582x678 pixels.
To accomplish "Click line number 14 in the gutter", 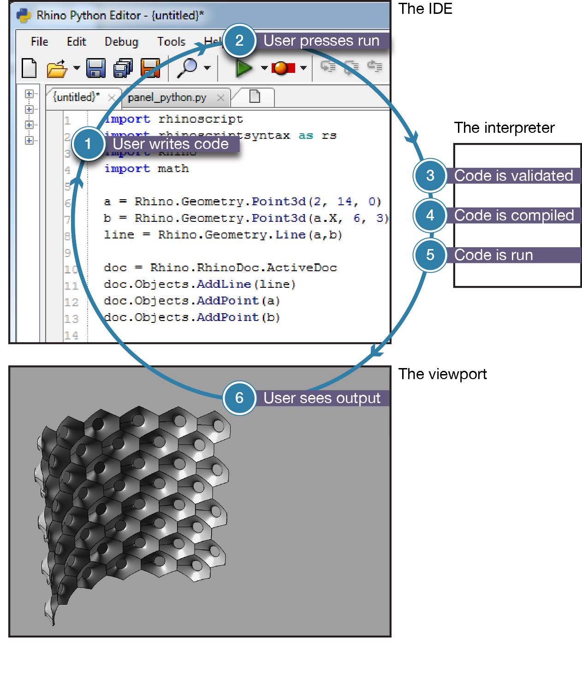I will [x=71, y=336].
